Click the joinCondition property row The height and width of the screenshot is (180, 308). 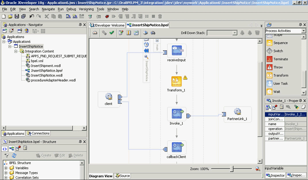click(285, 119)
